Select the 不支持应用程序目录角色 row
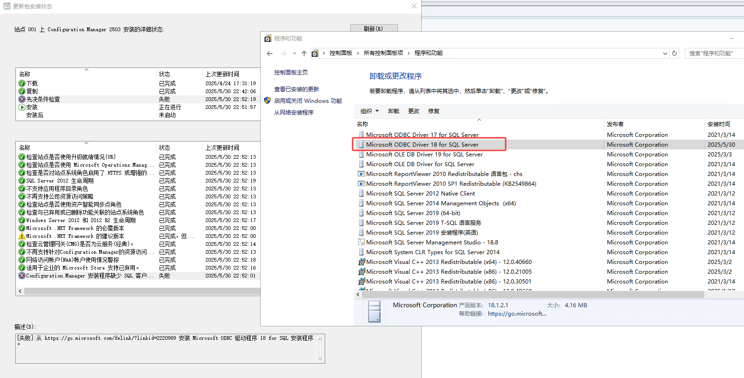The width and height of the screenshot is (744, 378). (138, 189)
